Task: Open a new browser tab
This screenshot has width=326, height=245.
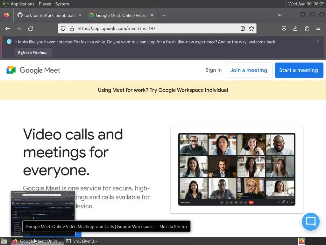Action: (x=164, y=15)
